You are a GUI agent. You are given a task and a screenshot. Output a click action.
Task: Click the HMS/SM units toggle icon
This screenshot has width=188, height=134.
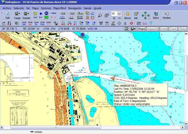point(101,23)
